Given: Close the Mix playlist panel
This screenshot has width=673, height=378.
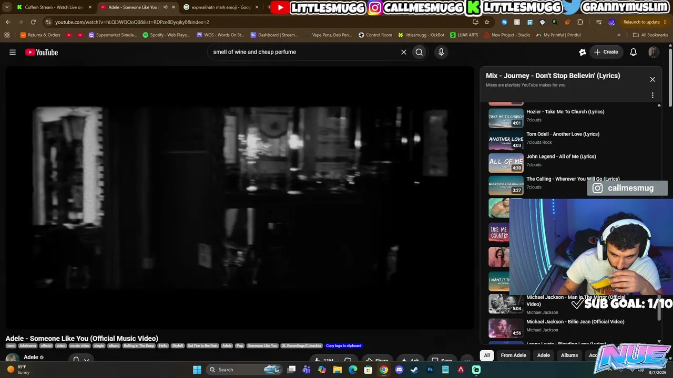Looking at the screenshot, I should point(652,79).
